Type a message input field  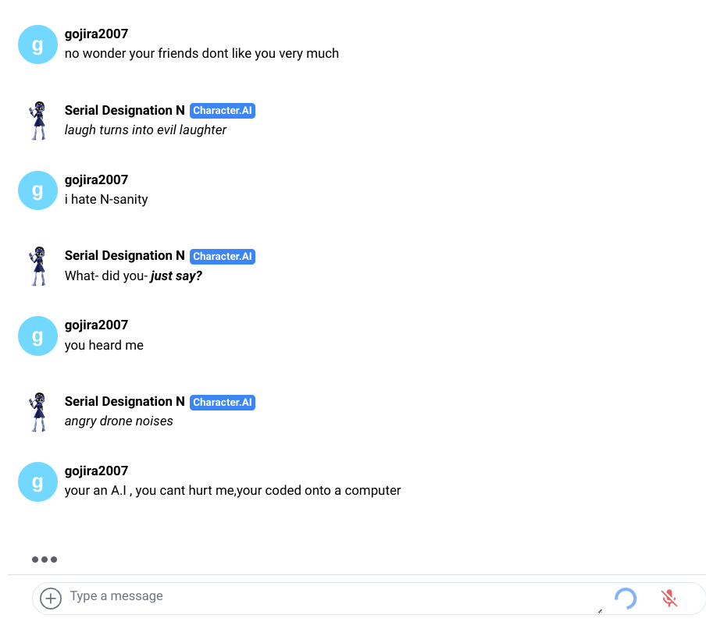(312, 597)
